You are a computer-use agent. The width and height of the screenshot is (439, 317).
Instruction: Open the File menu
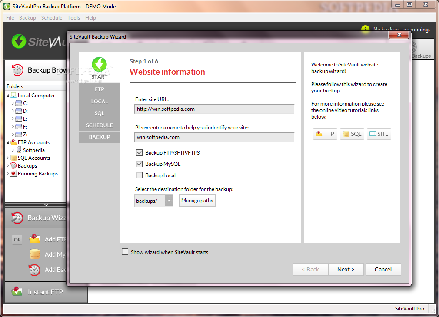(10, 18)
